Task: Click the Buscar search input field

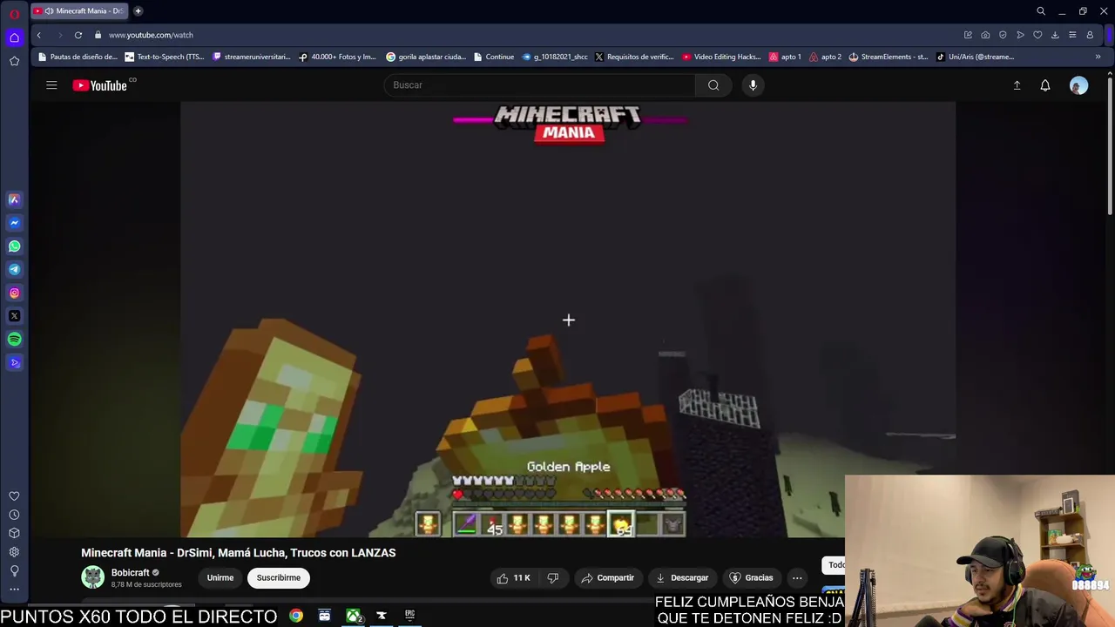Action: 539,84
